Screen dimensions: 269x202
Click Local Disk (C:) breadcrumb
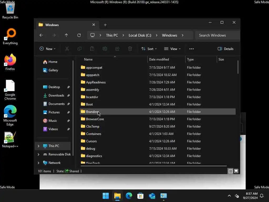(140, 35)
